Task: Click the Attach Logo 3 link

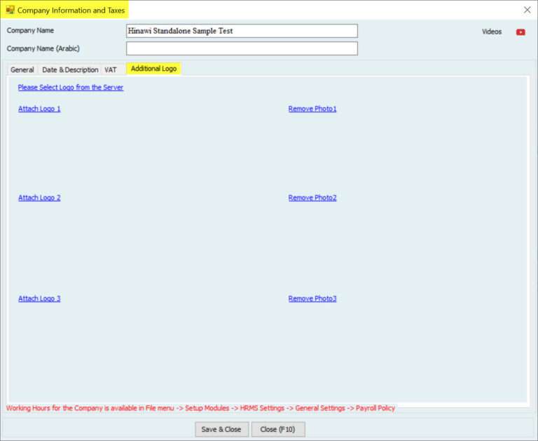Action: coord(39,299)
